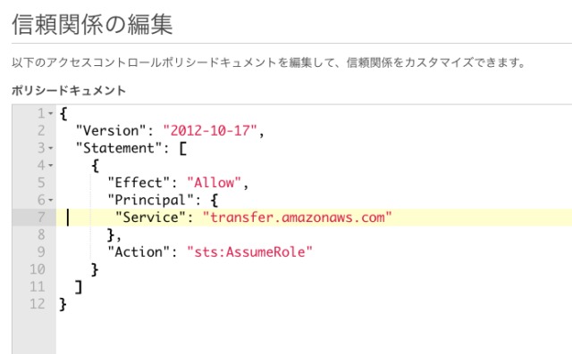Click the closing brace on line 12

(x=63, y=304)
